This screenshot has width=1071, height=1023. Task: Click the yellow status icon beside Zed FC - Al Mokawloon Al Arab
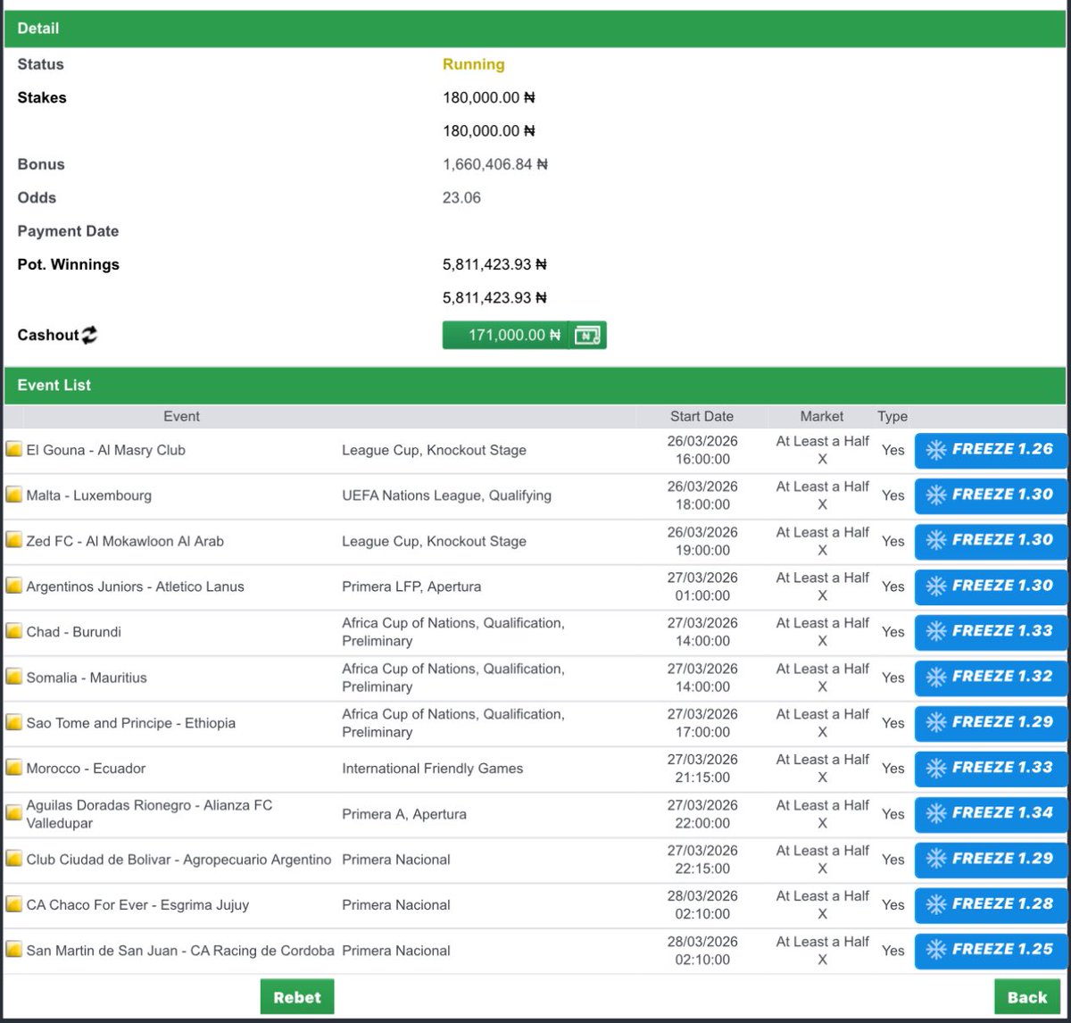coord(13,540)
